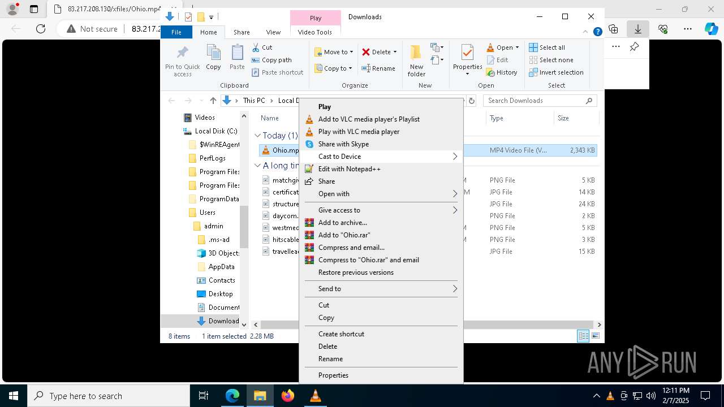Choose Rename in context menu
Screen dimensions: 724x407
tap(381, 359)
